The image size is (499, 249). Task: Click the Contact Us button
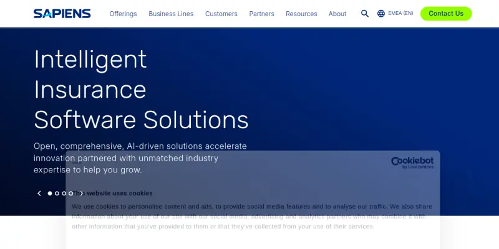point(446,14)
